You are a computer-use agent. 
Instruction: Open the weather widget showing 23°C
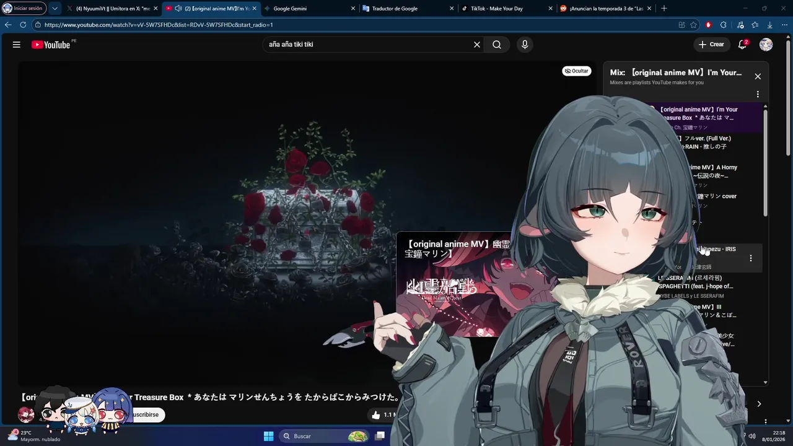click(34, 436)
